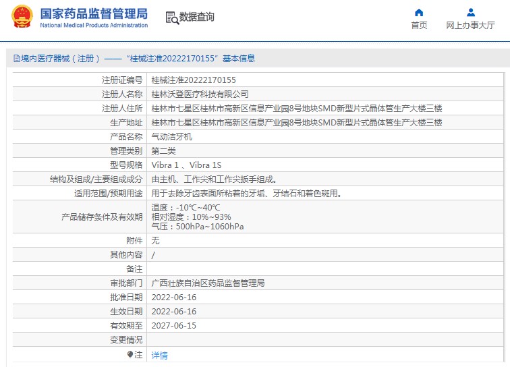Click the 管理类别 row label
The width and height of the screenshot is (510, 367).
[126, 151]
